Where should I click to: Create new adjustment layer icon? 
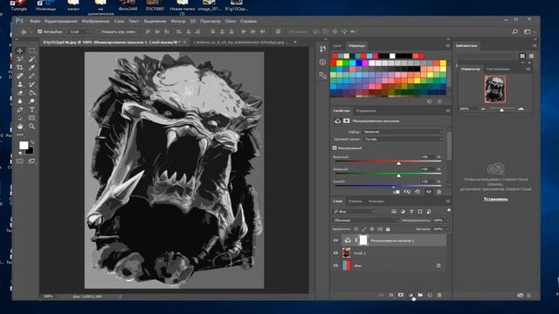click(411, 295)
